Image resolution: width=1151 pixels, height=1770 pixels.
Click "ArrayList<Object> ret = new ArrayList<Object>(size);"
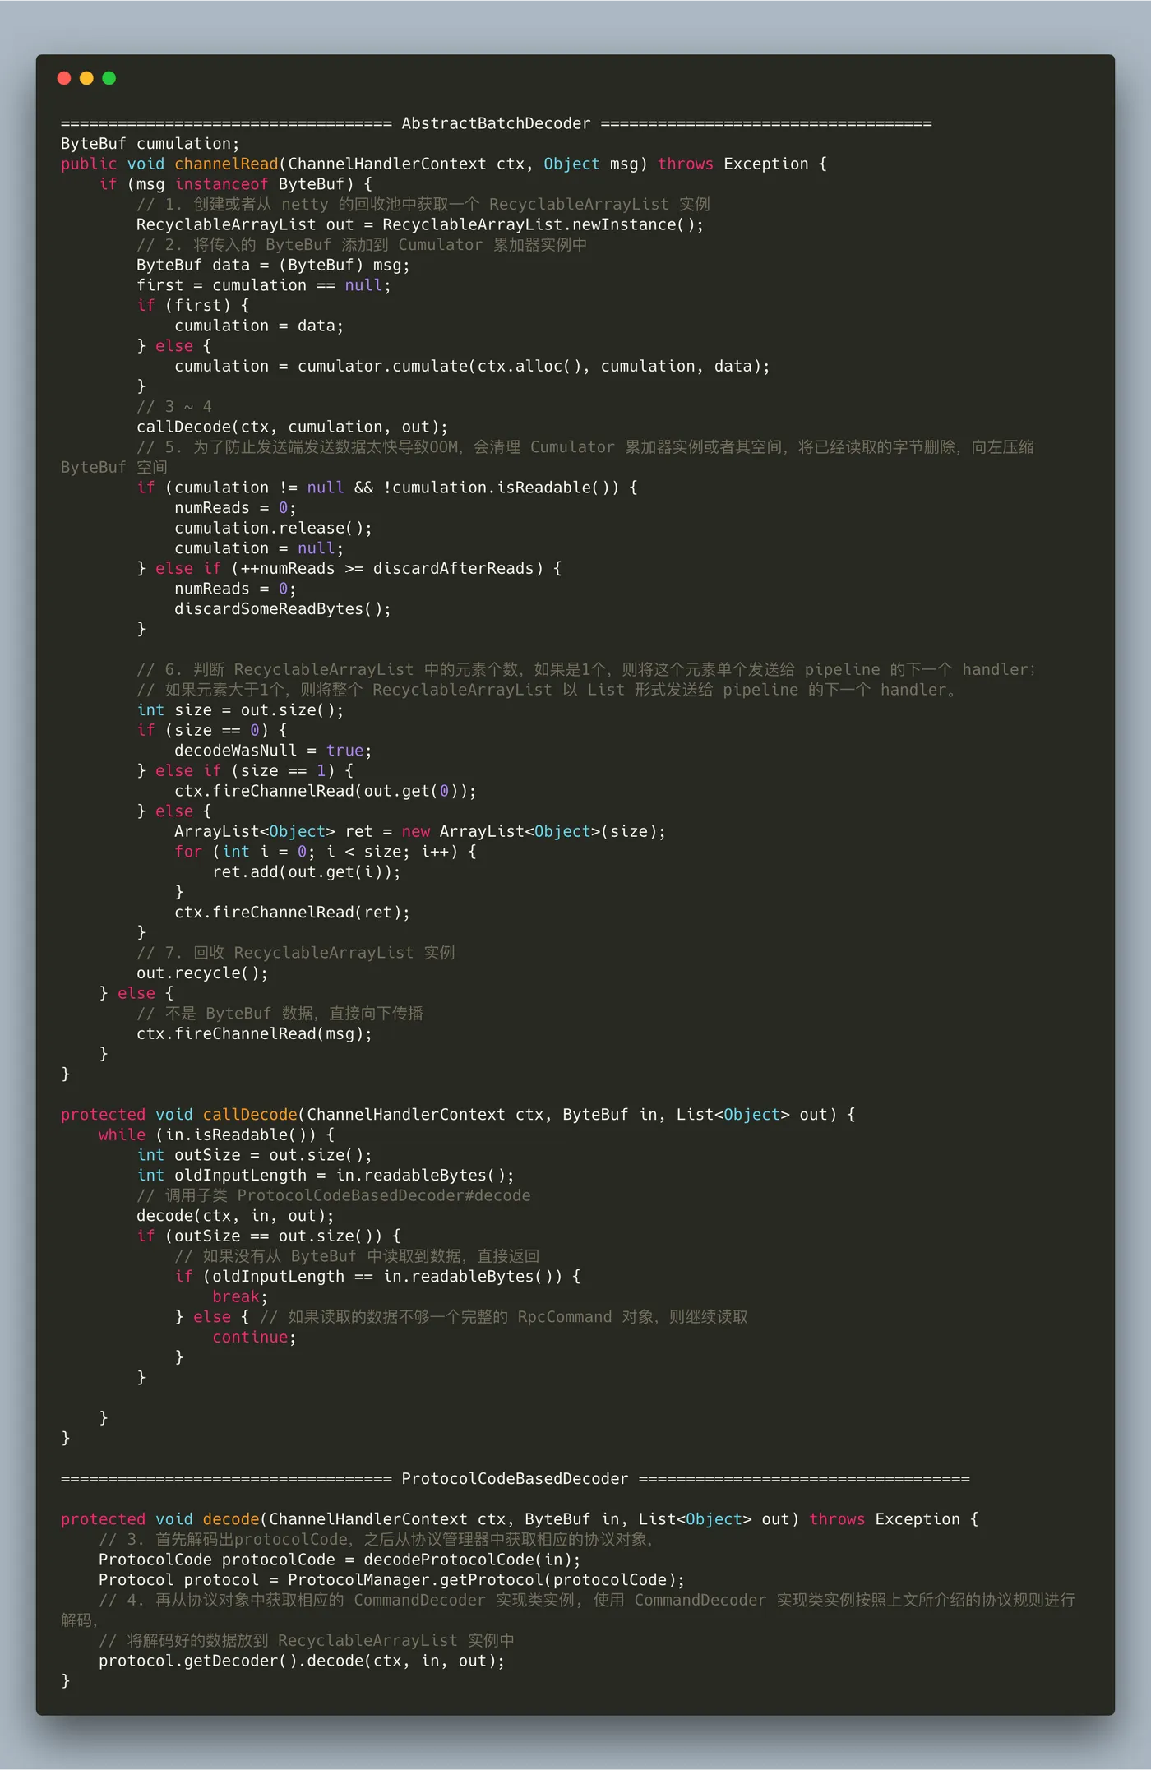tap(420, 831)
